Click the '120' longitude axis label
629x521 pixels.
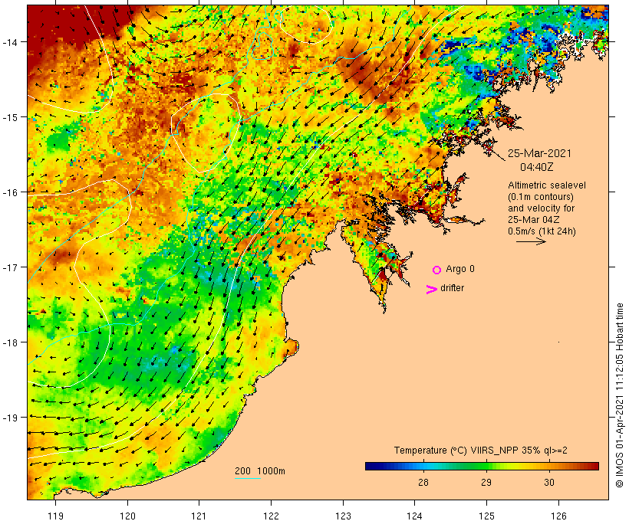pos(127,516)
